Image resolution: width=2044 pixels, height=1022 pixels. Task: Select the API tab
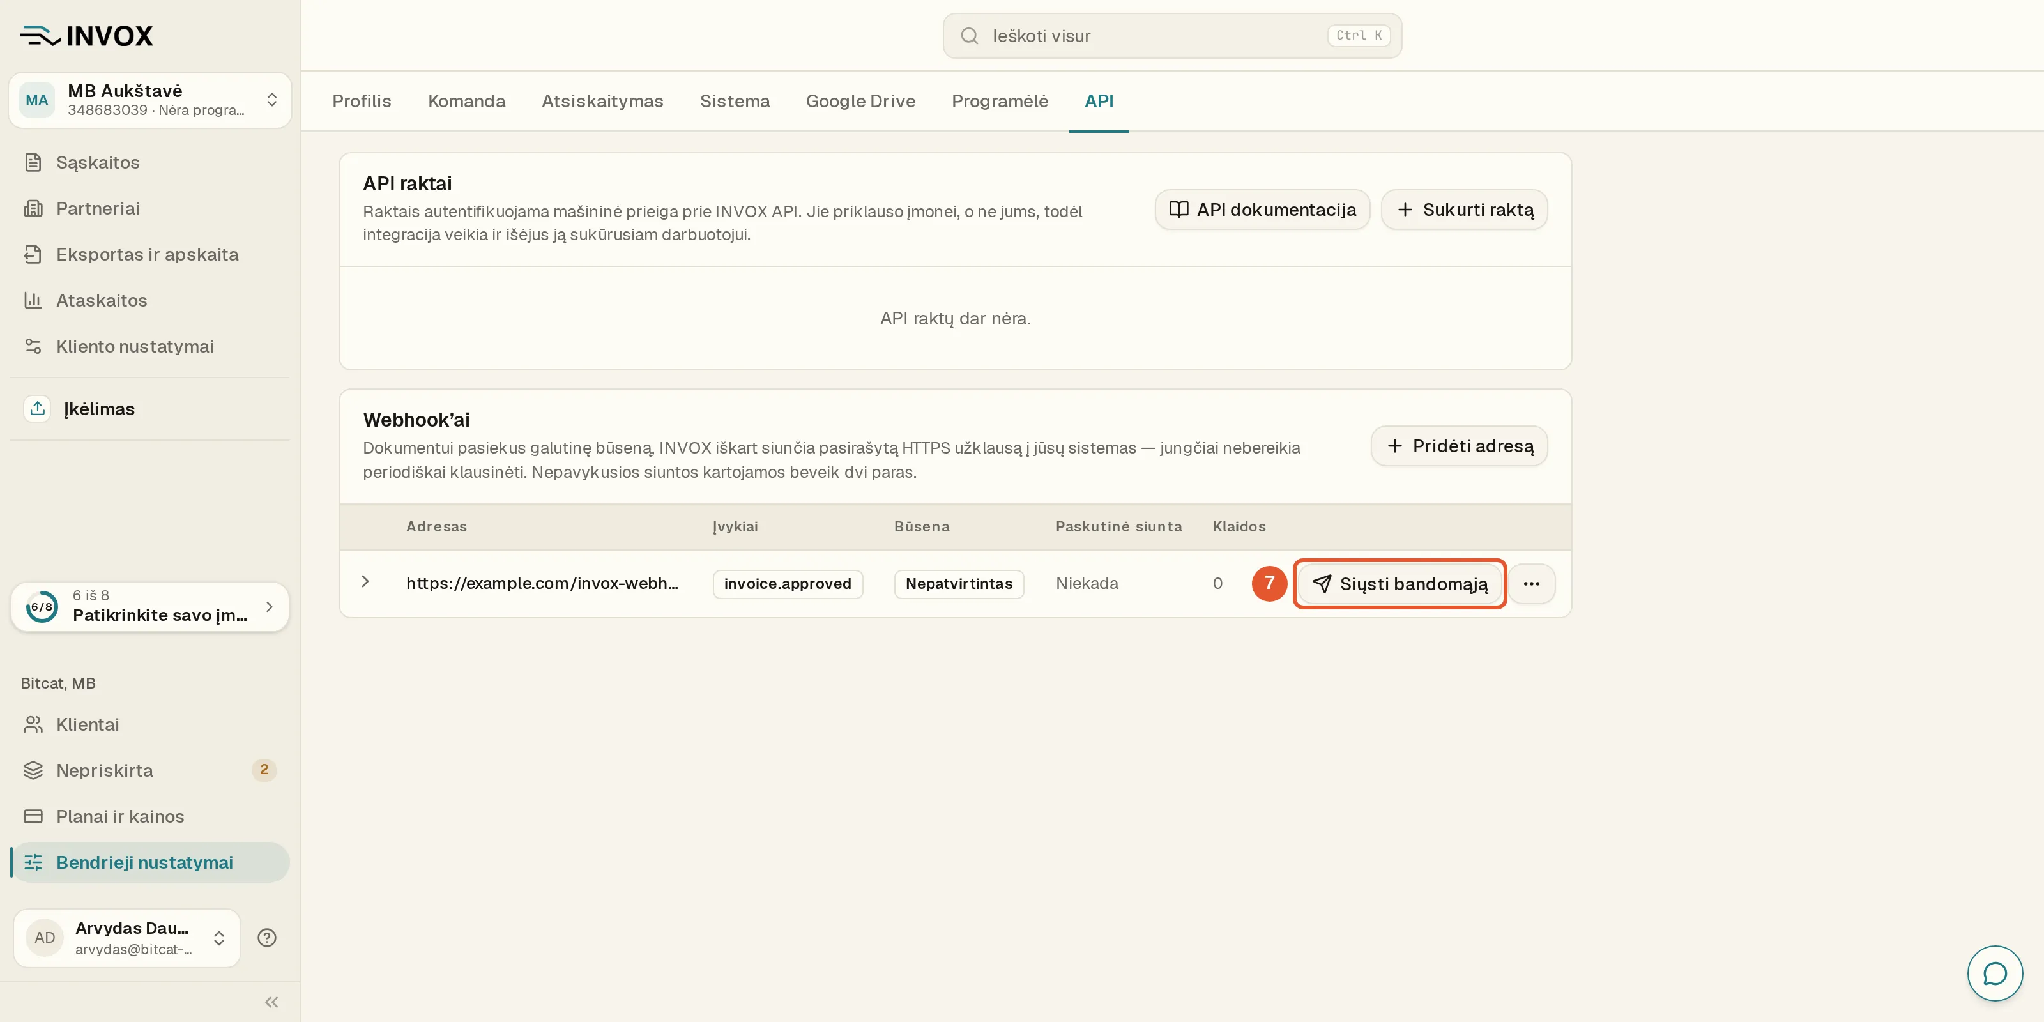tap(1099, 102)
